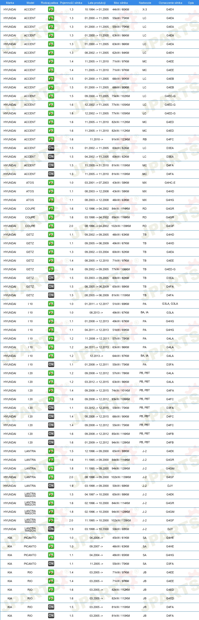Image resolution: width=199 pixels, height=620 pixels.
Task: Select the '11.2010 ->' production cell
Action: [x=96, y=139]
